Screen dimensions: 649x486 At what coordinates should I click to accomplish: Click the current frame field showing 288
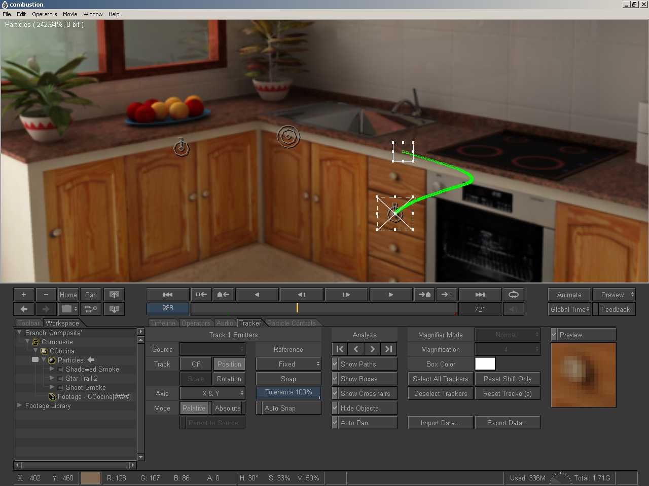click(168, 308)
